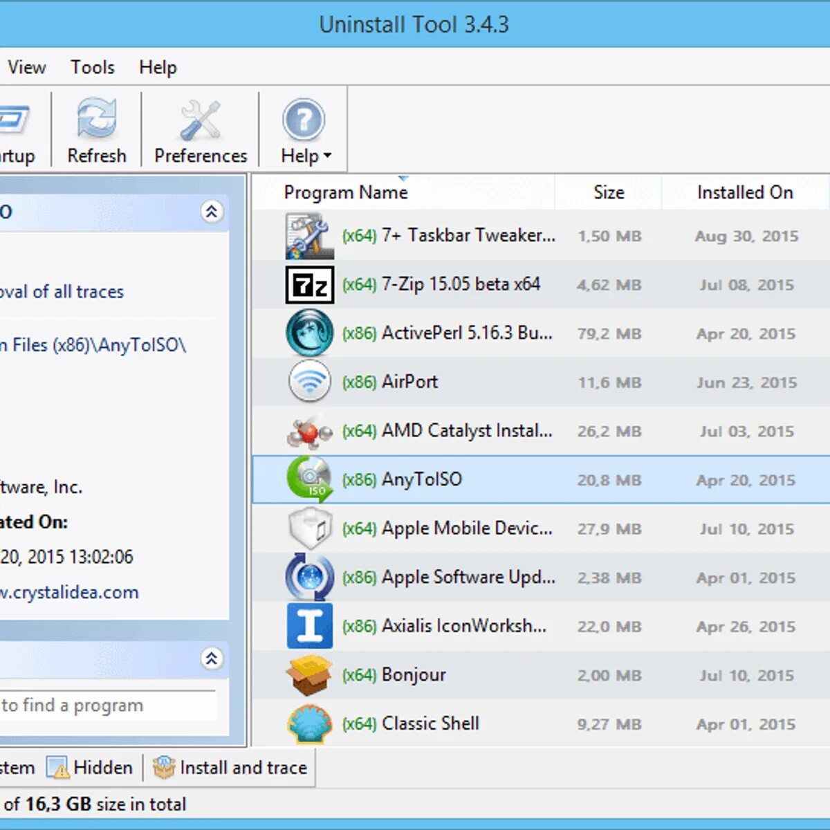Click the 20,8 MB size cell
The width and height of the screenshot is (830, 830).
coord(609,480)
